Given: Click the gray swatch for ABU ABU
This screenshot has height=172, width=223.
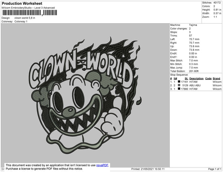Looking at the screenshot, I should (x=179, y=85).
